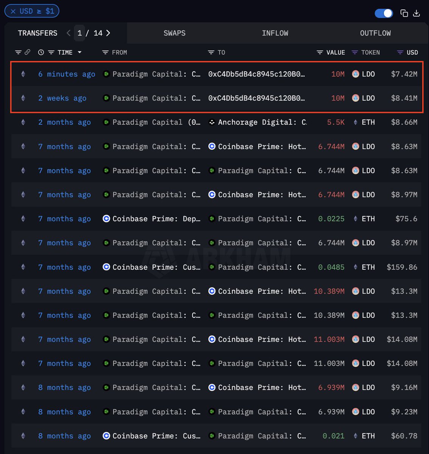
Task: Filter the TO column
Action: (211, 52)
